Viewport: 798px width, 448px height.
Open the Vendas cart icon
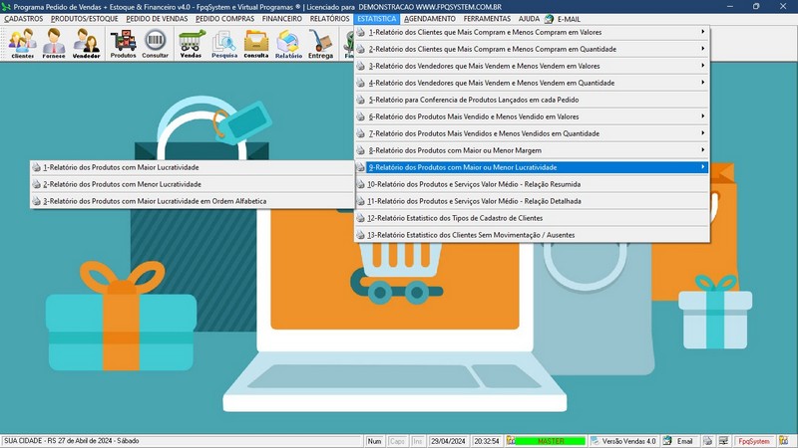click(191, 43)
